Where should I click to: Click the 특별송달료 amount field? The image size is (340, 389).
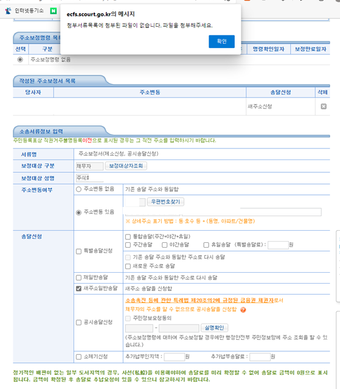pyautogui.click(x=278, y=245)
